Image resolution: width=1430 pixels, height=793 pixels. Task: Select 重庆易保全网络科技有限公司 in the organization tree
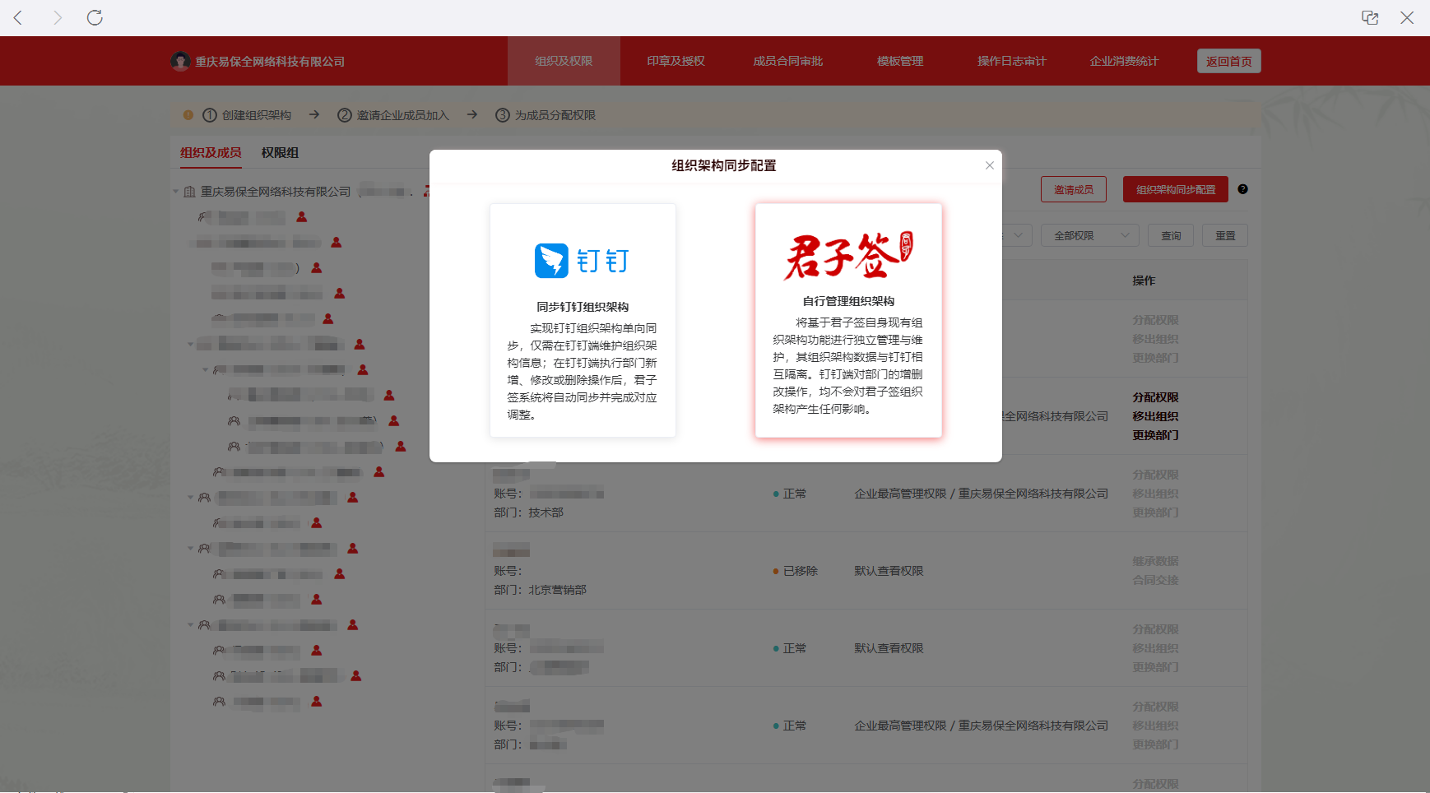pos(276,192)
